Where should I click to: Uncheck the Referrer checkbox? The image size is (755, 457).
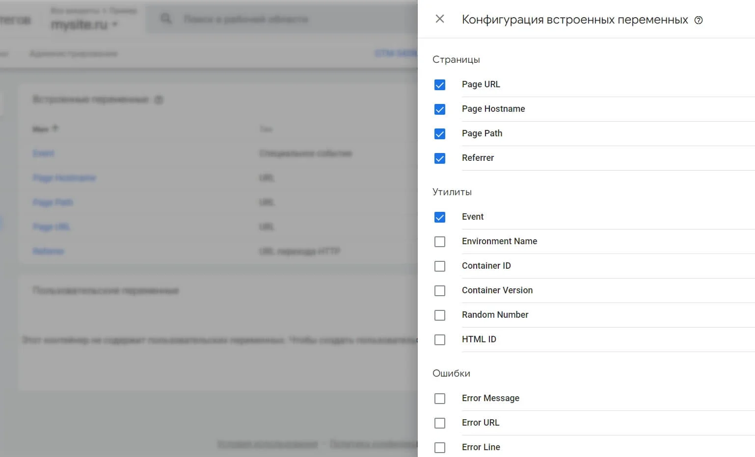point(440,158)
